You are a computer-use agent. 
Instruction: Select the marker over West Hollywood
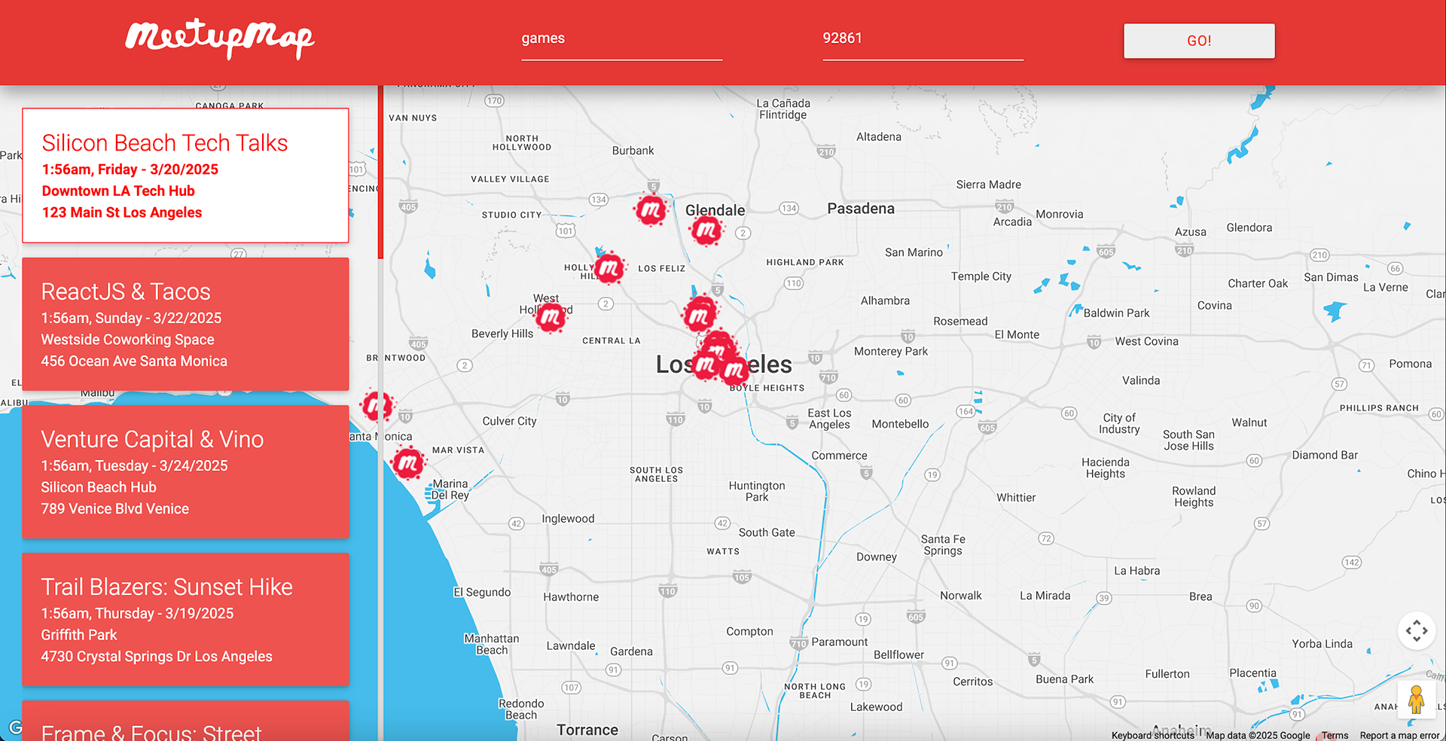pyautogui.click(x=551, y=317)
